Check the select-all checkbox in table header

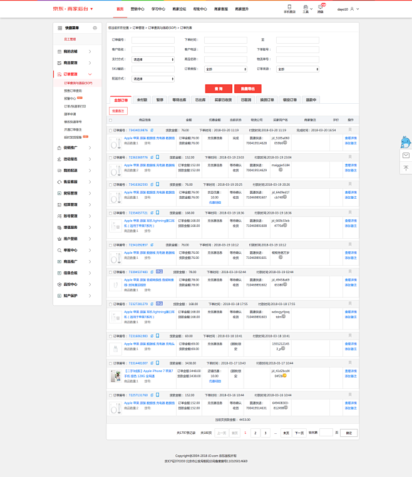pos(111,119)
